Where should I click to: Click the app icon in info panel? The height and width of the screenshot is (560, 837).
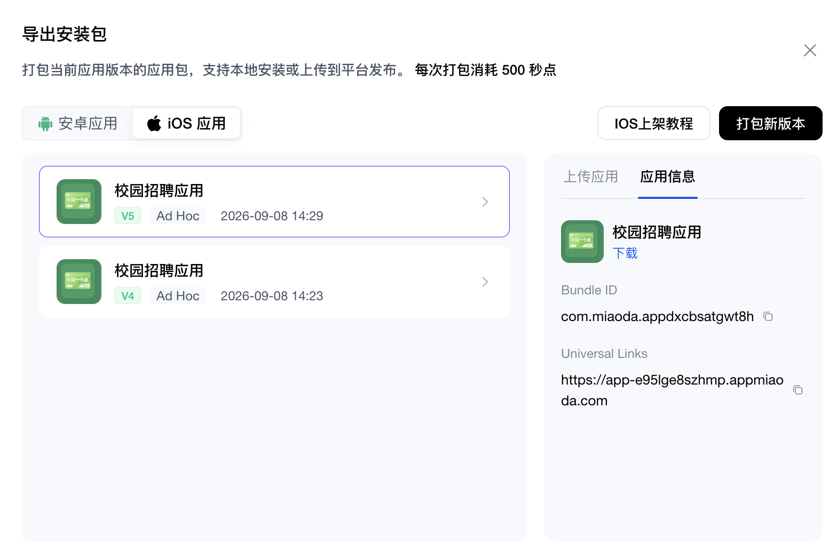[x=582, y=242]
